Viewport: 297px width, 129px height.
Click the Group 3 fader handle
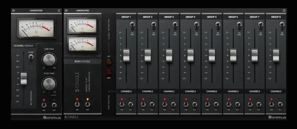coord(169,55)
